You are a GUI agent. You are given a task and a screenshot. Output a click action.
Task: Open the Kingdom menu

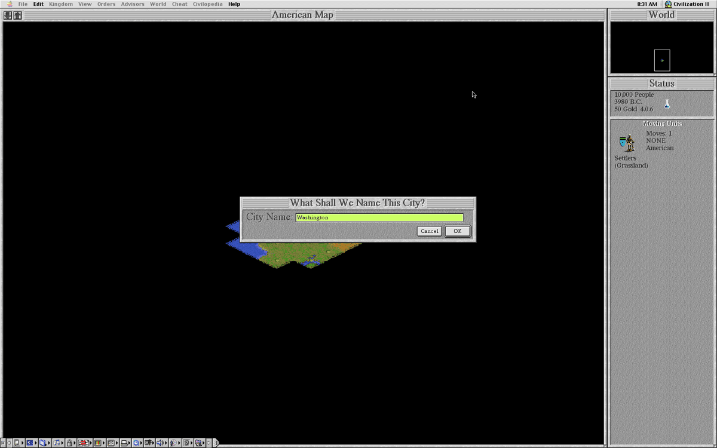(x=61, y=4)
